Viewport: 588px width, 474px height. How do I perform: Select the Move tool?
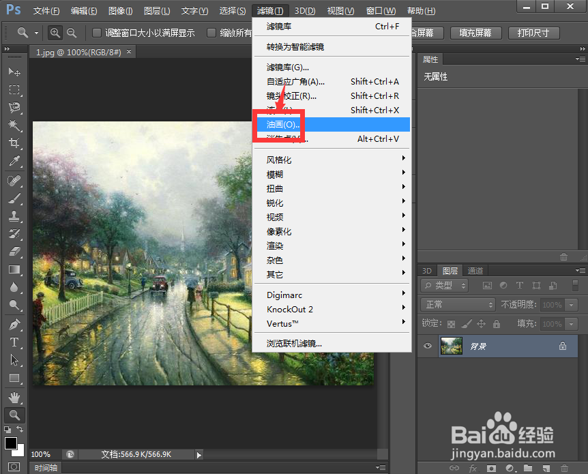click(x=14, y=72)
